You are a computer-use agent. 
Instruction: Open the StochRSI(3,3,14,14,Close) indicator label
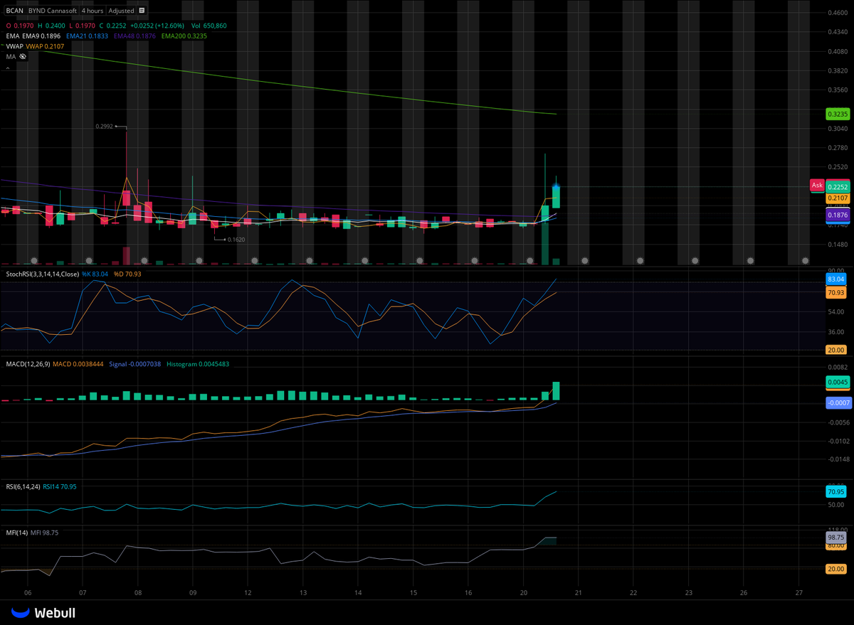coord(43,274)
